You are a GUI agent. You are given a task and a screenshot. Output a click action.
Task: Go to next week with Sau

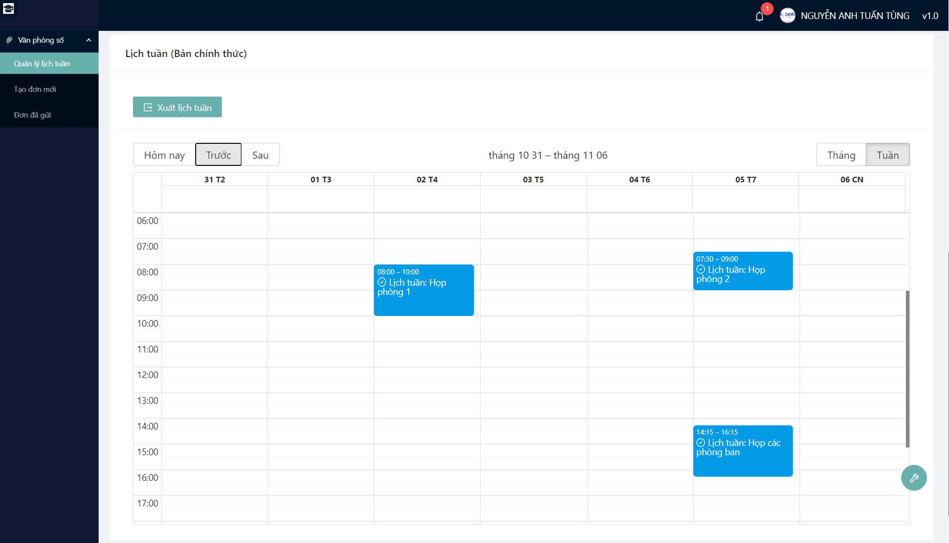click(x=260, y=155)
